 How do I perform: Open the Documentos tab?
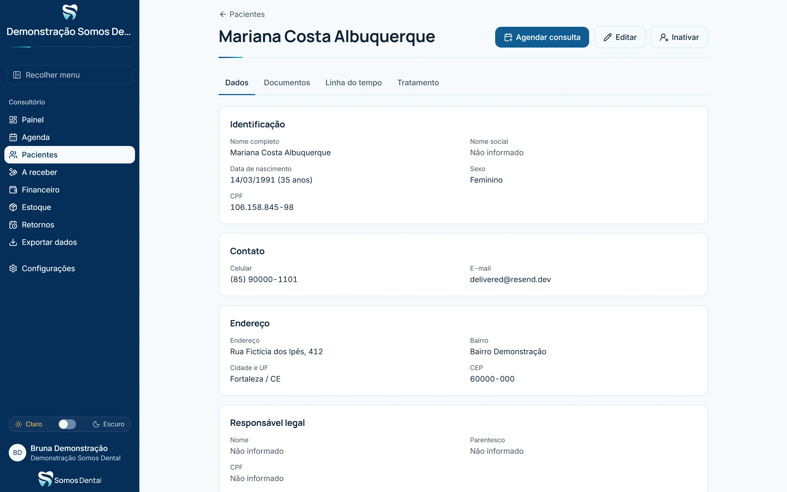click(287, 83)
